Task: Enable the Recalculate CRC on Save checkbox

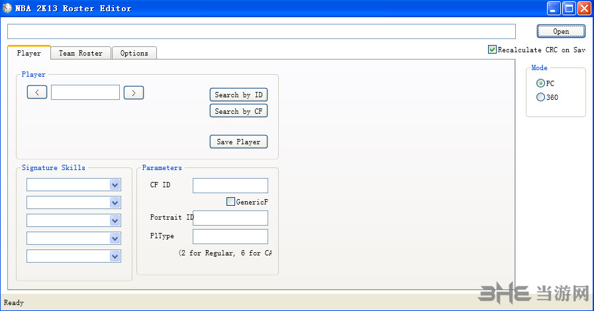Action: point(492,50)
